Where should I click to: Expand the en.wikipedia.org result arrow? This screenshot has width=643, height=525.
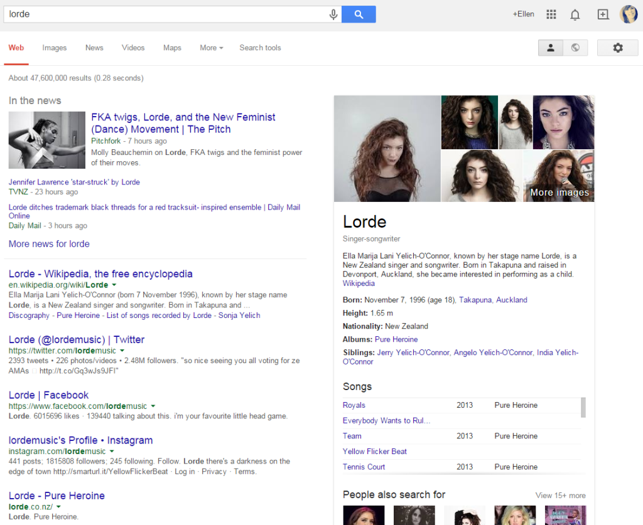coord(114,285)
